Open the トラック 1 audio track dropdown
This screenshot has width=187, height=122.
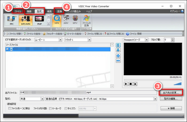(x=89, y=40)
